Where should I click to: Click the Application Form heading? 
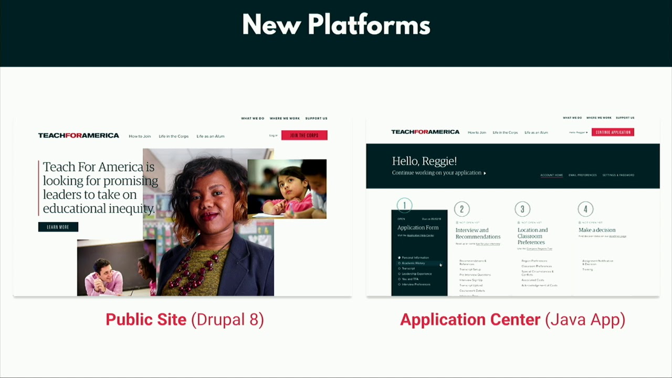[x=418, y=227]
